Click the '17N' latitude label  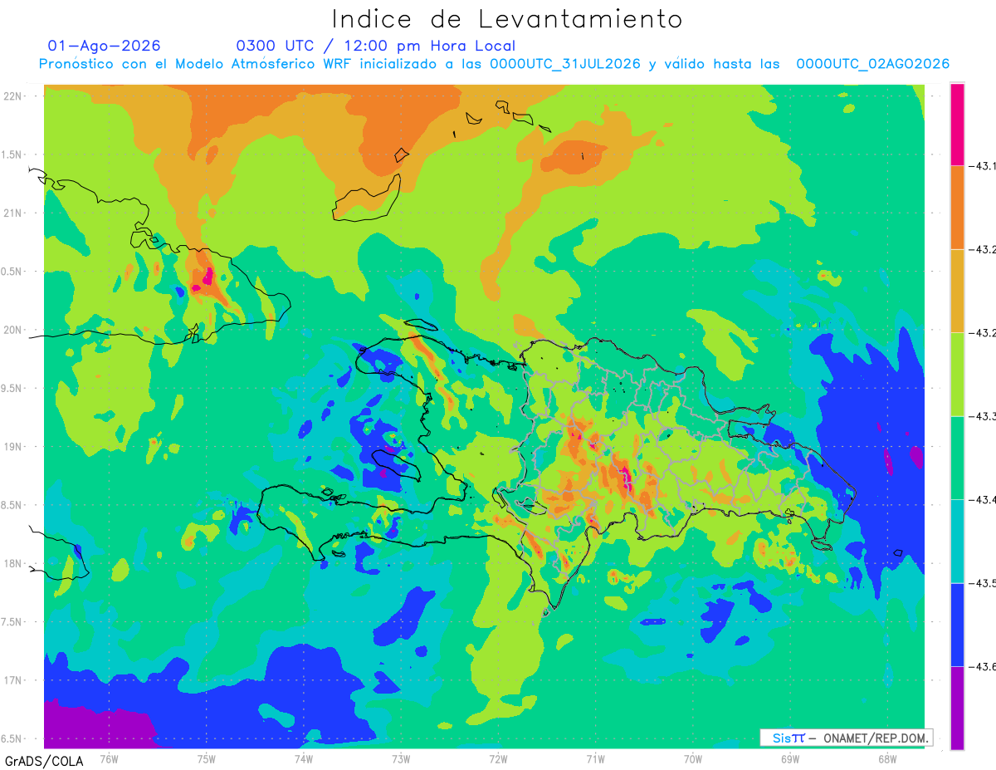point(12,680)
